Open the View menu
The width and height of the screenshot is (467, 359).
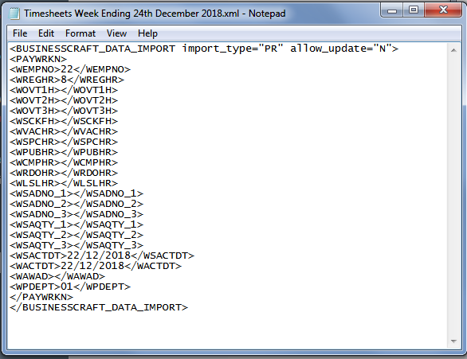[x=116, y=33]
